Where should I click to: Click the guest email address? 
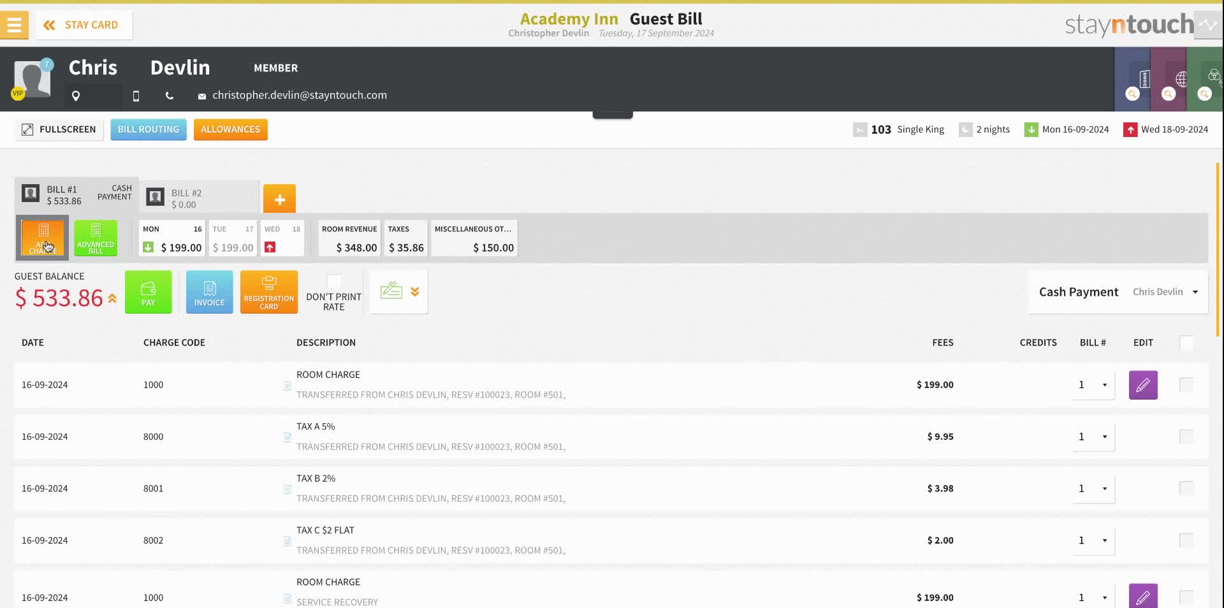point(300,95)
